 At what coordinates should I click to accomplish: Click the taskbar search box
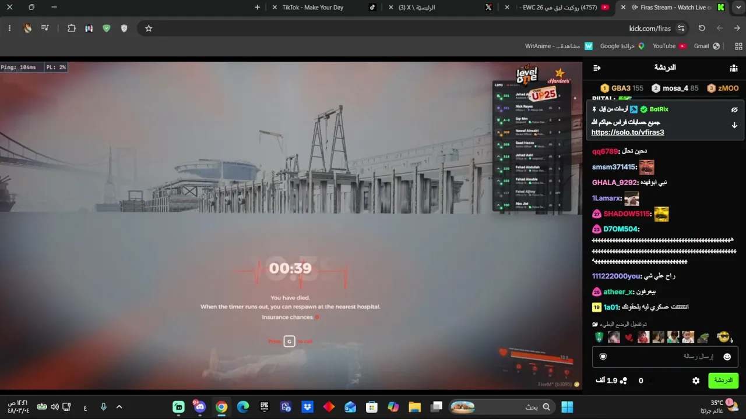pyautogui.click(x=502, y=407)
